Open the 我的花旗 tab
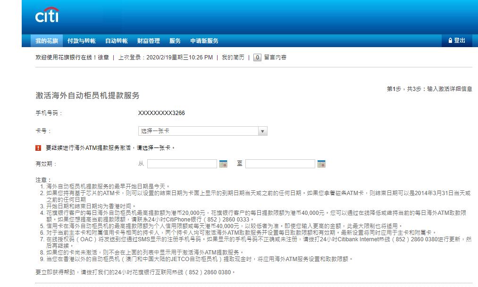Viewport: 478px width, 287px height. click(x=47, y=41)
